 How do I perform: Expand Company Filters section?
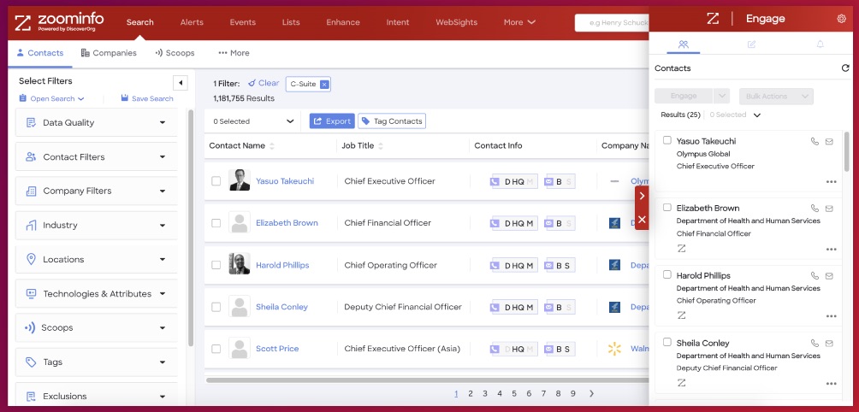click(97, 191)
